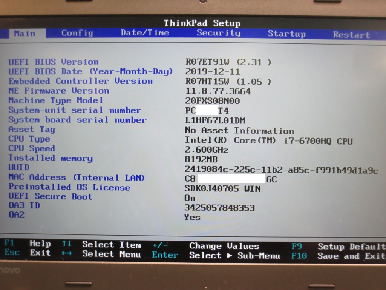Select the ME firmware value "11.8.77.3664"
Viewport: 386px width, 290px height.
point(218,91)
